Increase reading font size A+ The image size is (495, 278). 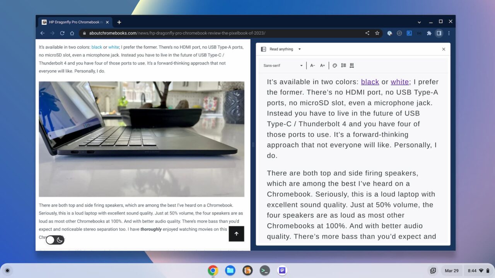click(323, 66)
